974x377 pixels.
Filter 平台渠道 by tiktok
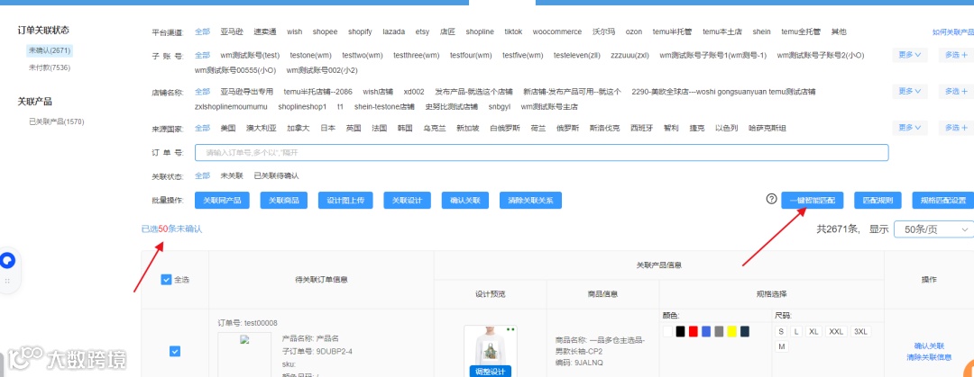coord(513,31)
